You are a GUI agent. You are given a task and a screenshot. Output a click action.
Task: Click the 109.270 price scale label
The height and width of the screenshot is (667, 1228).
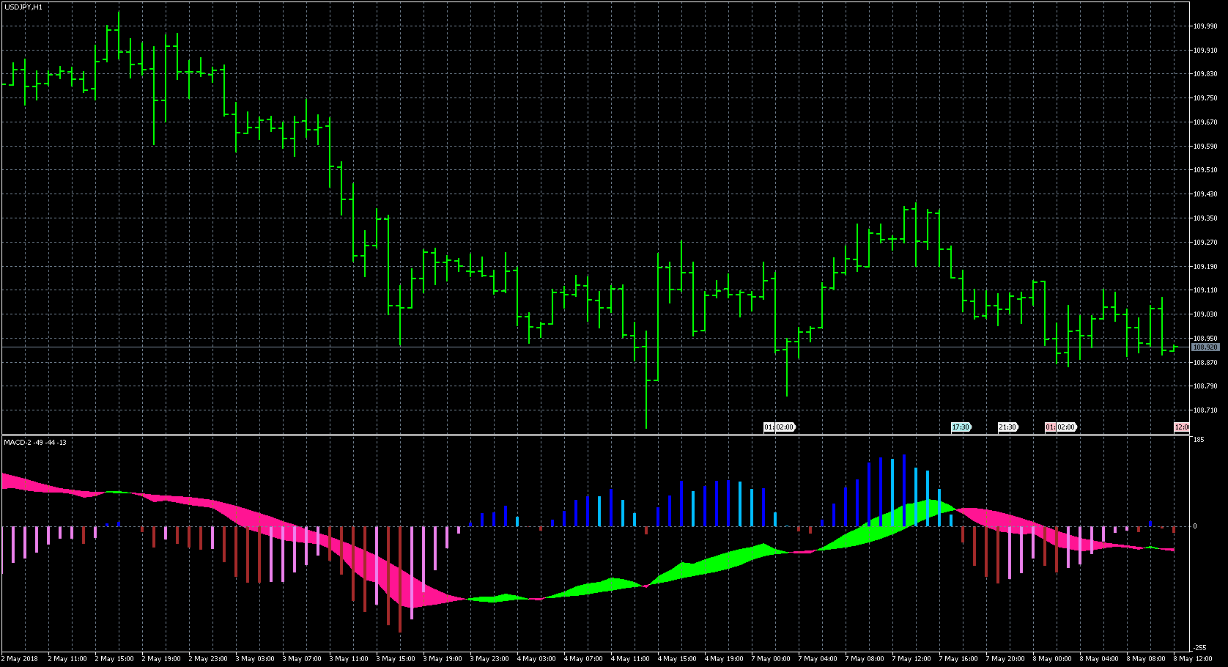(x=1205, y=243)
